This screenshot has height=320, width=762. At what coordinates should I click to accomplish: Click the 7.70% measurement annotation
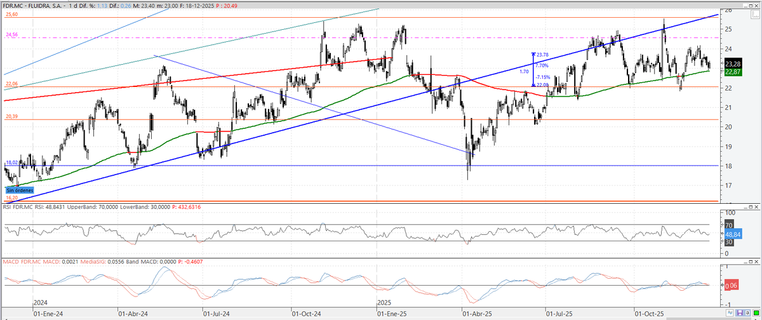[x=542, y=65]
